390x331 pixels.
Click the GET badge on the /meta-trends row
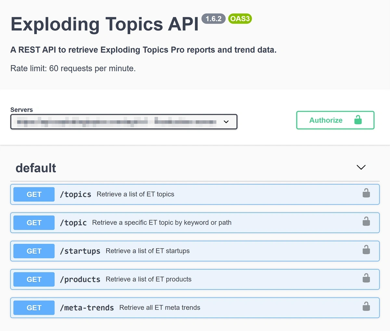coord(34,308)
